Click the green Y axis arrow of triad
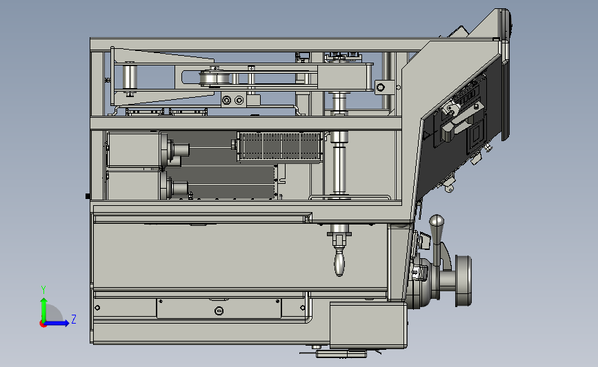Screen dimensions: 598x367 pos(44,309)
